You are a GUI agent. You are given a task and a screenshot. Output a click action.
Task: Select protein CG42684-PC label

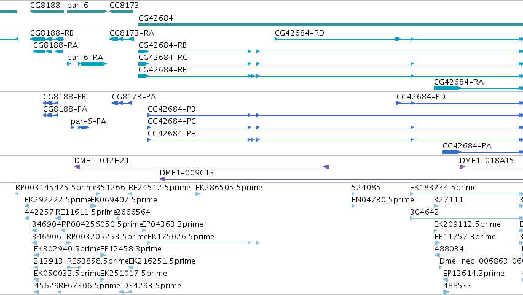click(x=172, y=121)
